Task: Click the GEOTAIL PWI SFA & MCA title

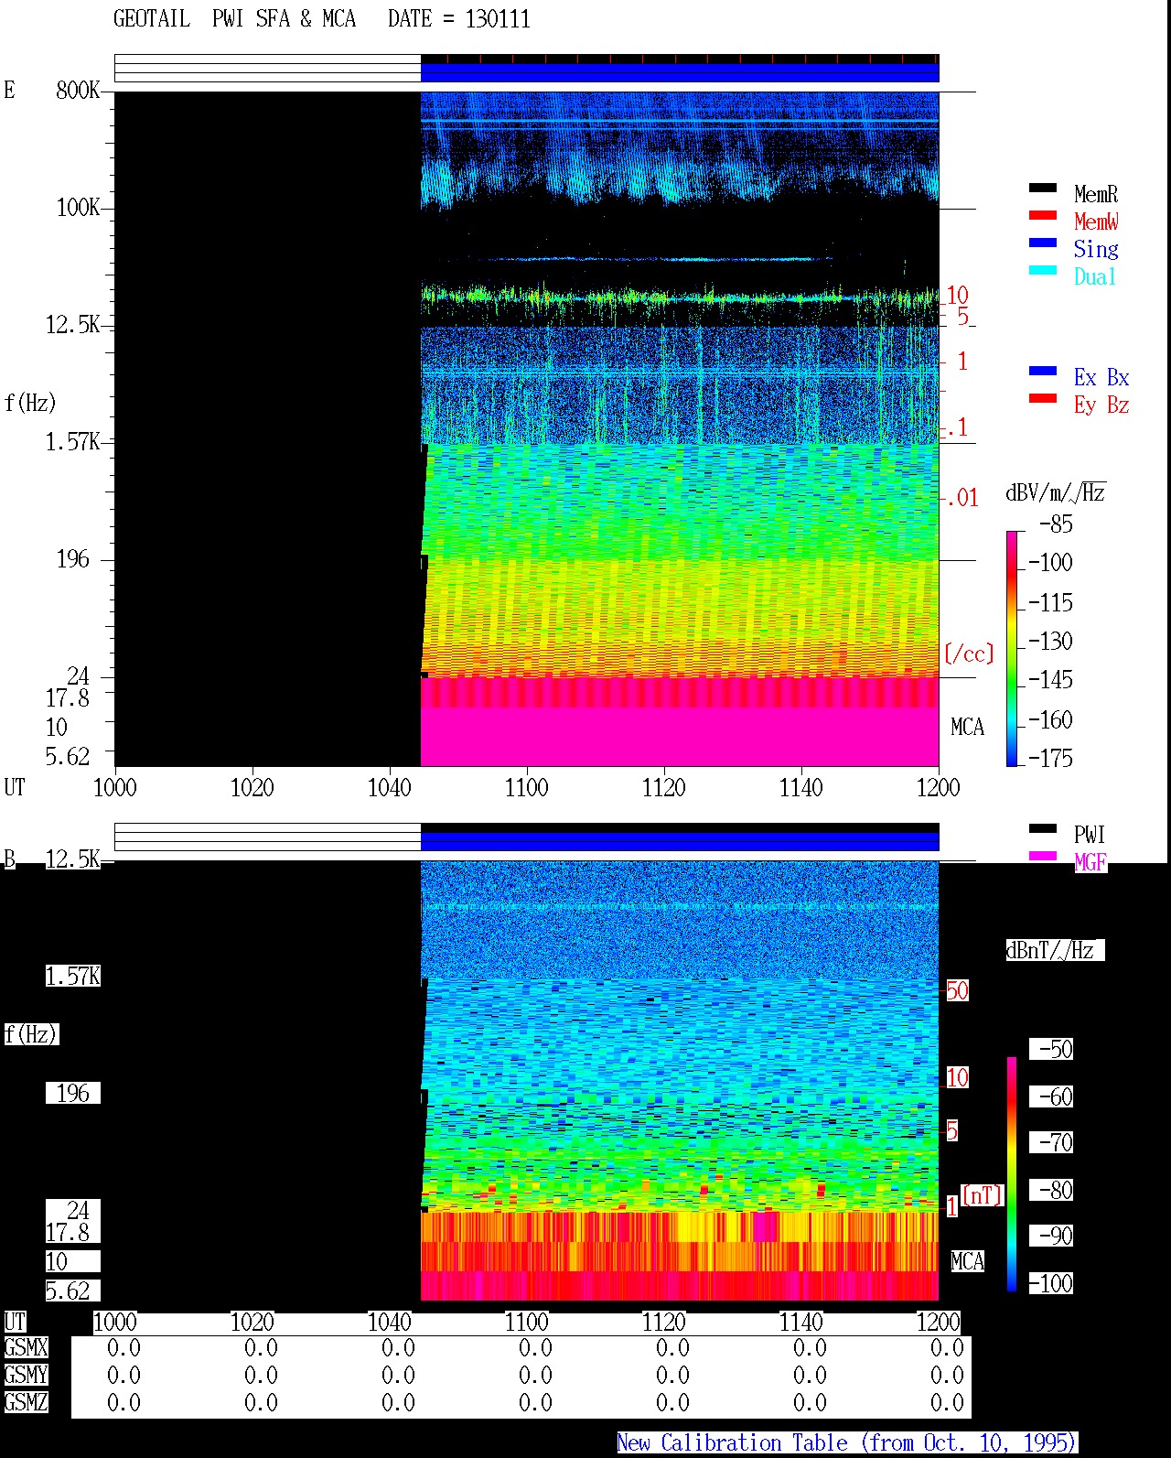Action: 234,19
